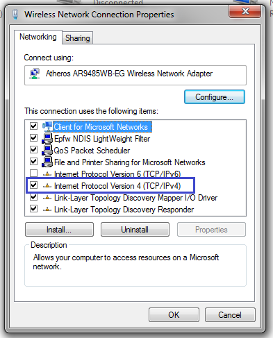Select Epfw NDIS LightWeight Filter row
This screenshot has width=273, height=338.
click(102, 139)
